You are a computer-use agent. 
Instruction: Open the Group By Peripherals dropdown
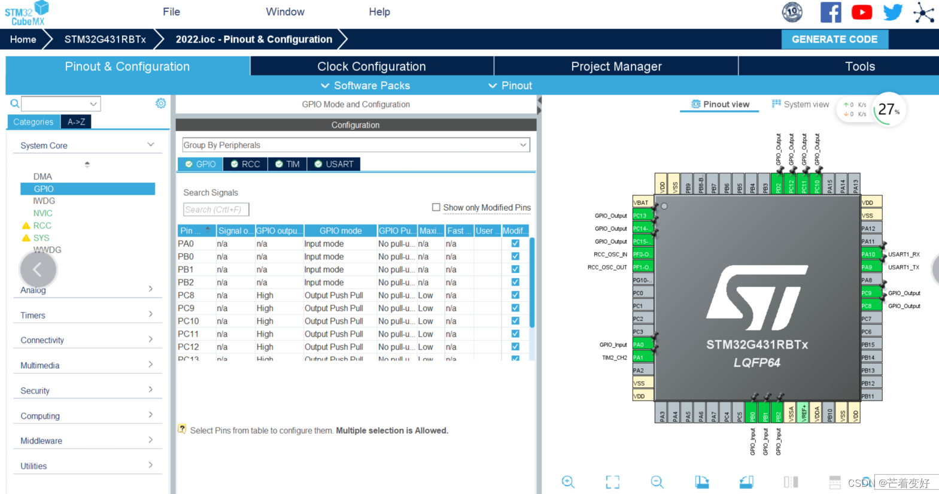coord(355,145)
